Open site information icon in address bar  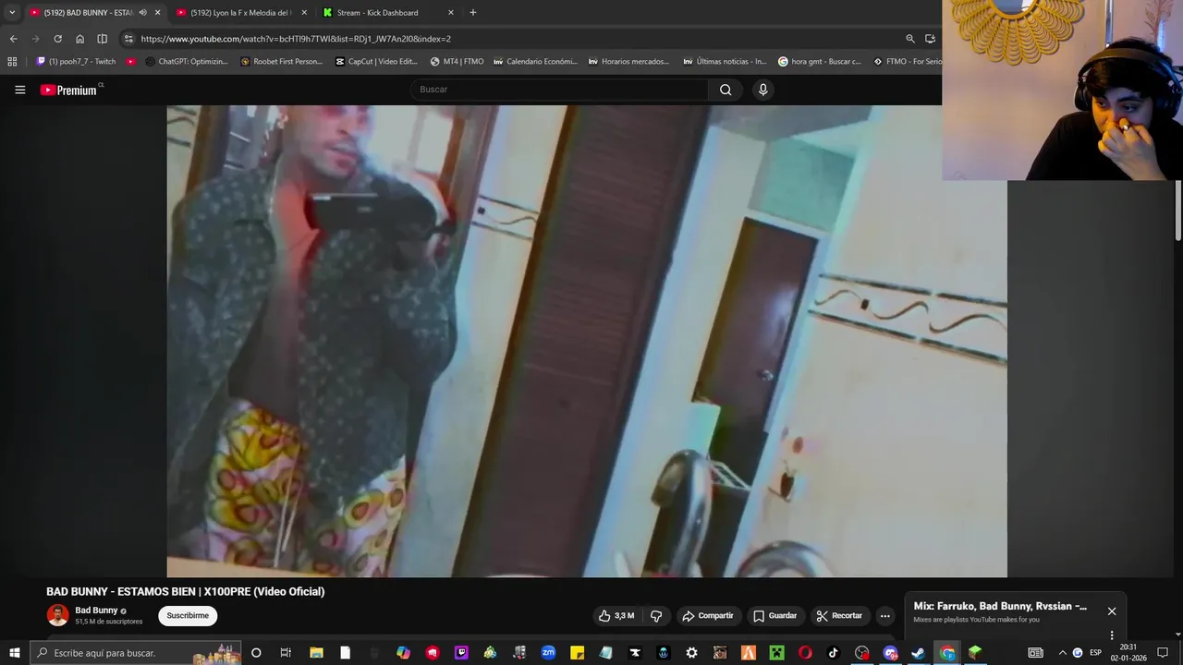point(128,39)
